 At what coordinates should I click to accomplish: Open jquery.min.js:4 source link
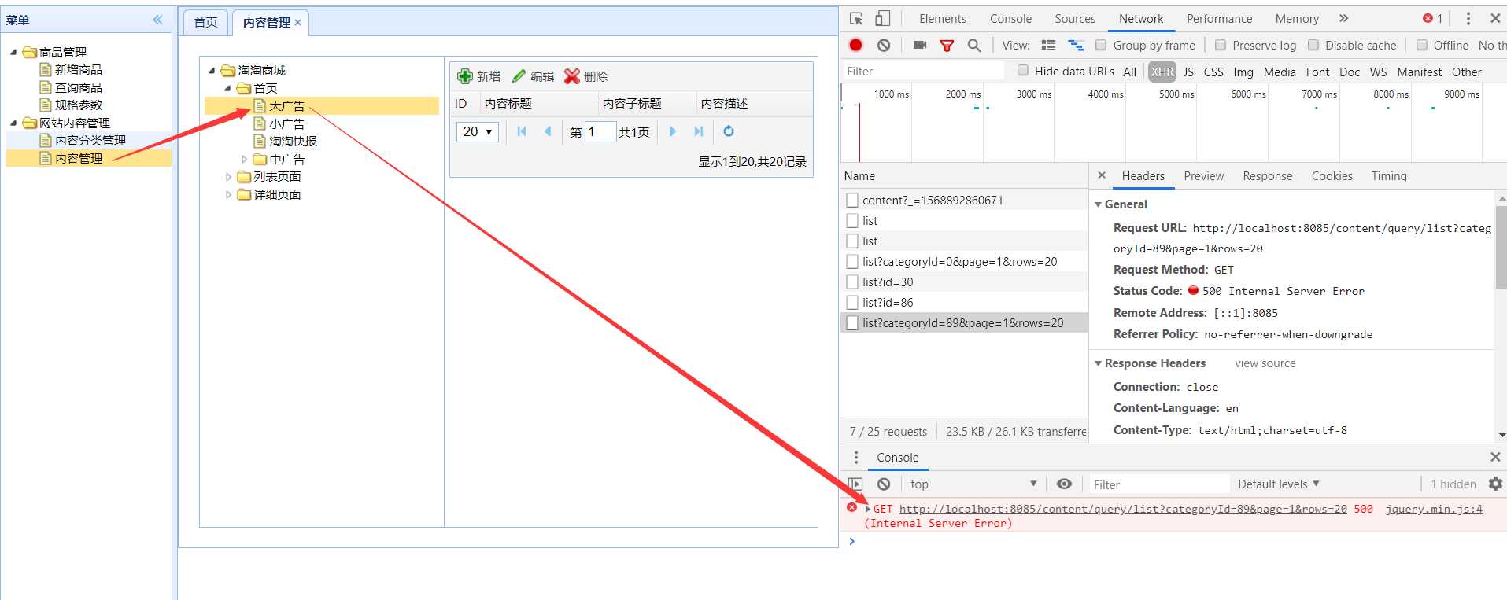(x=1434, y=509)
